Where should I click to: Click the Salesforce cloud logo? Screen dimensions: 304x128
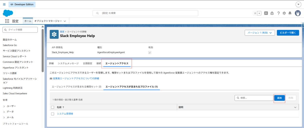(x=8, y=13)
